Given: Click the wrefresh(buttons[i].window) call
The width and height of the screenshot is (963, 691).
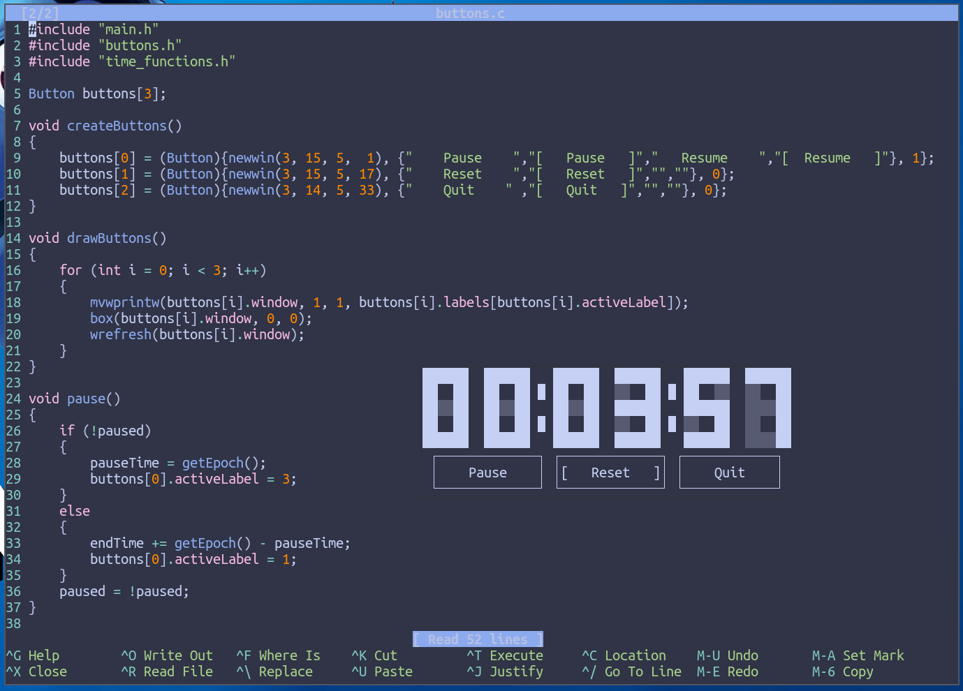Looking at the screenshot, I should tap(197, 334).
